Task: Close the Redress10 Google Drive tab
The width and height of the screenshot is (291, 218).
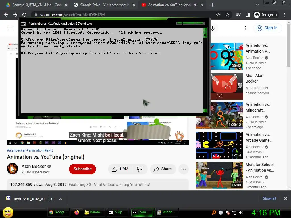Action: [x=66, y=5]
